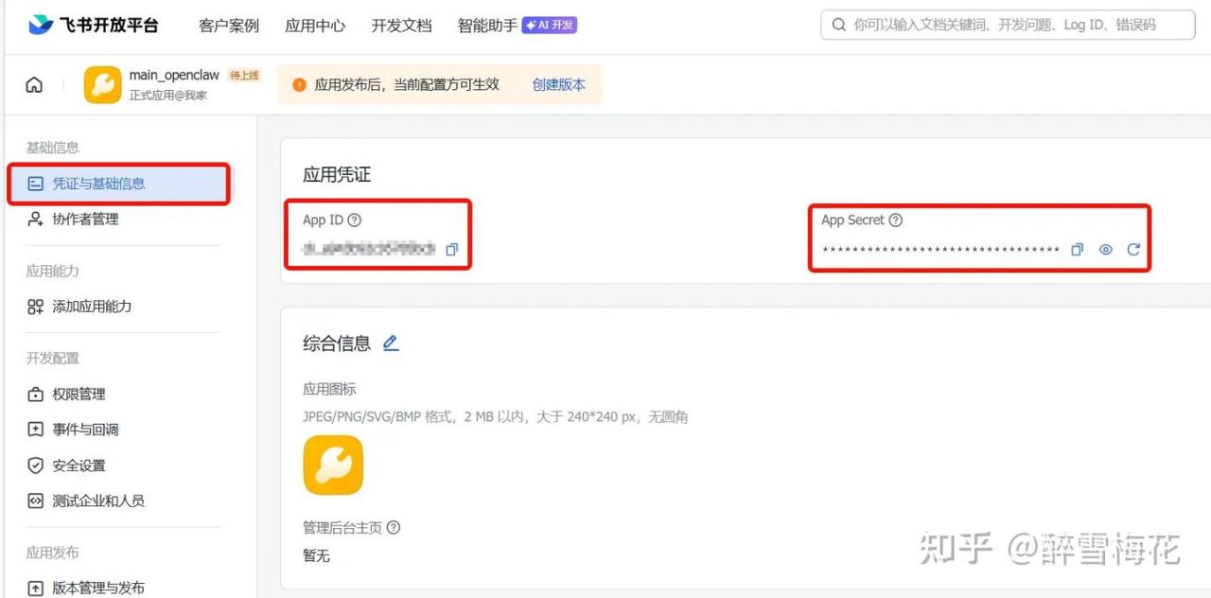Screen dimensions: 1211x598
Task: Open 应用中心 in the top navigation
Action: point(315,26)
